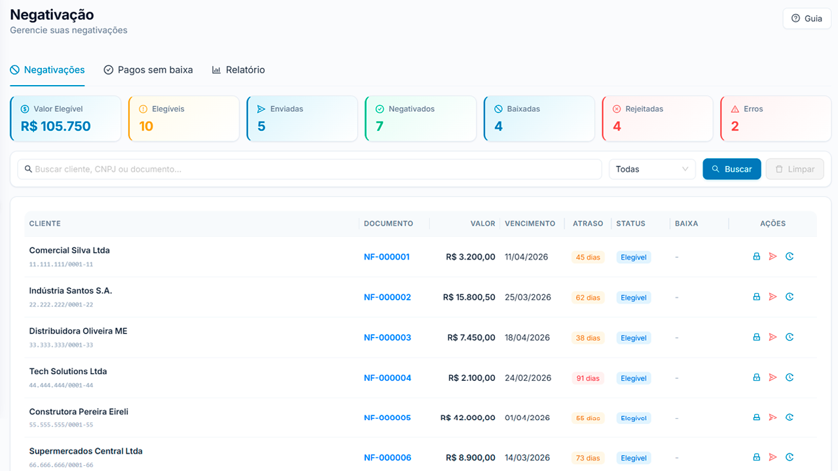Click the Guia help button
Screen dimensions: 838x471
(807, 18)
